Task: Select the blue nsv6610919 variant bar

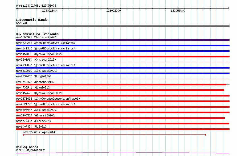Action: [x=122, y=73]
